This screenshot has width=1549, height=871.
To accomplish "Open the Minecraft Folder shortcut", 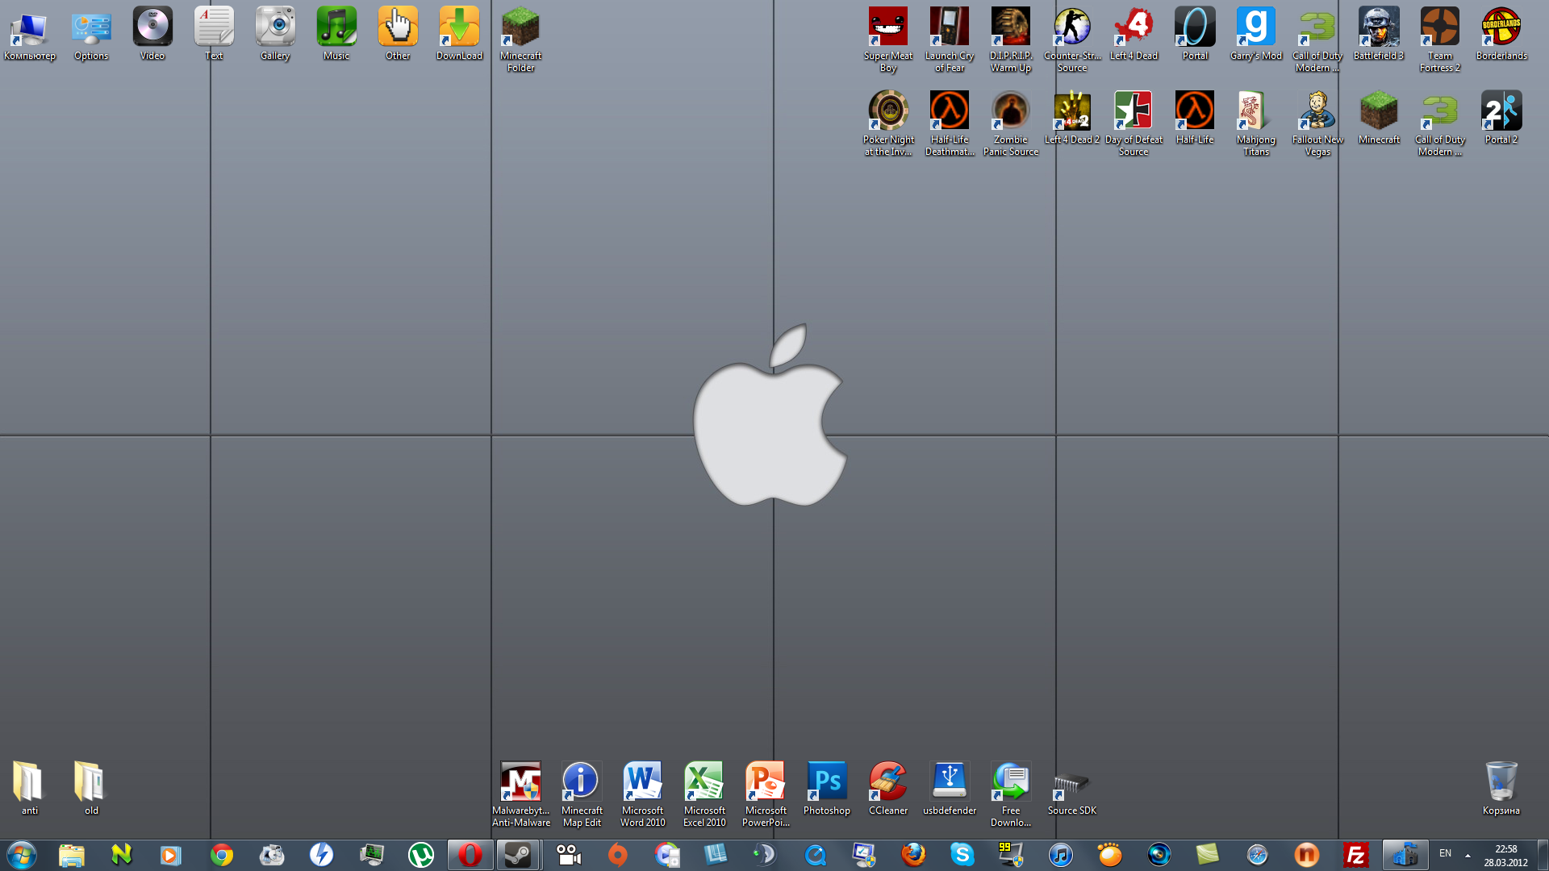I will (520, 39).
